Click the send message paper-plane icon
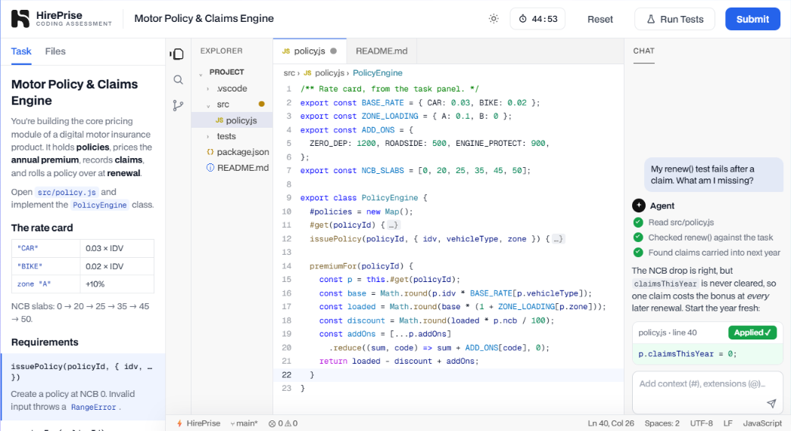Screen dimensions: 791x431 coord(771,403)
